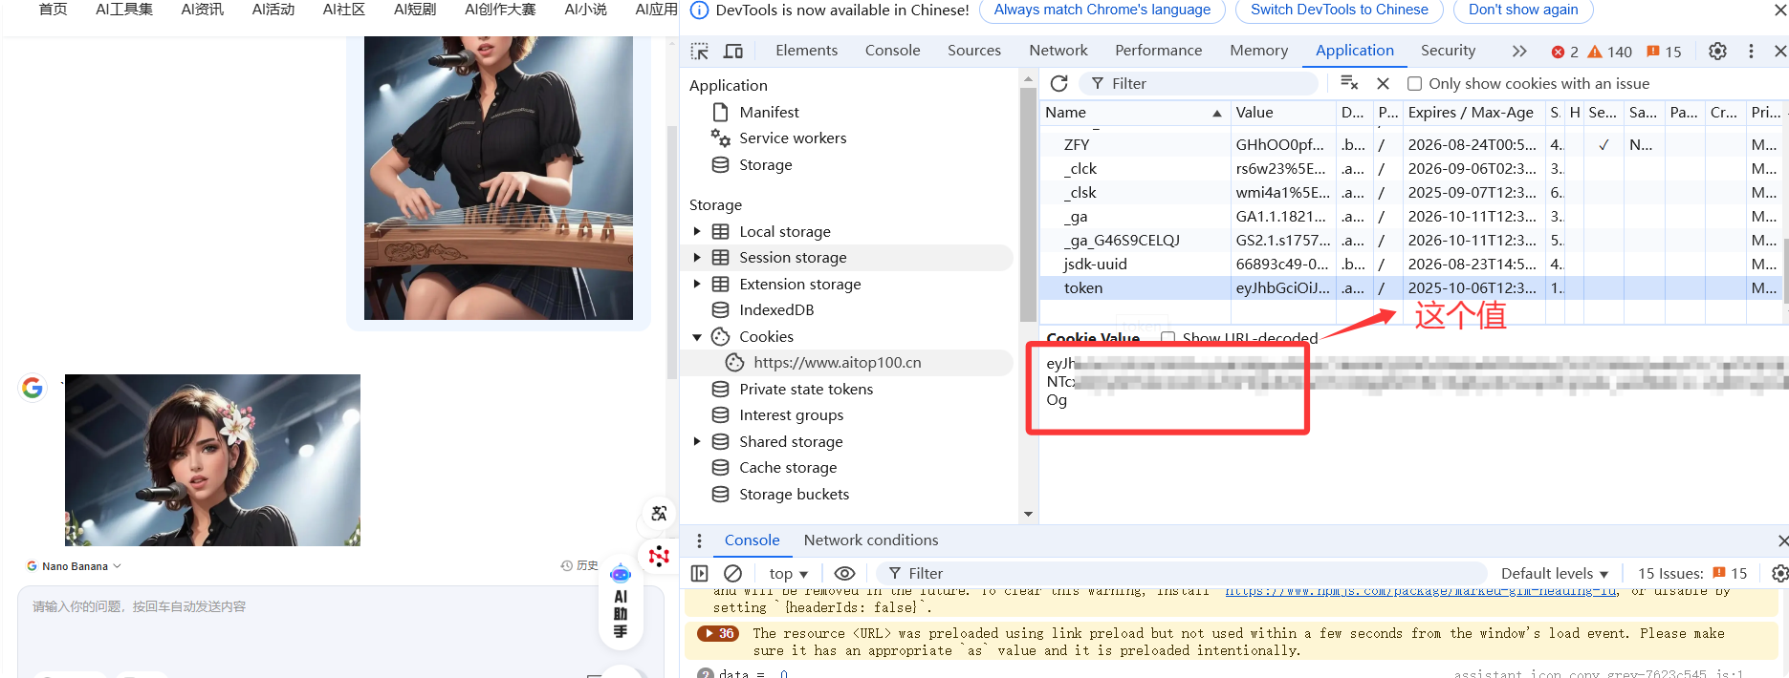
Task: Click the translate icon on the webpage
Action: 659,514
